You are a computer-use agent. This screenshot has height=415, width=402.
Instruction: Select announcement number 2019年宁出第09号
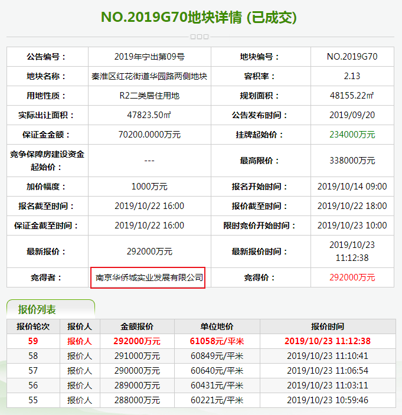[149, 57]
